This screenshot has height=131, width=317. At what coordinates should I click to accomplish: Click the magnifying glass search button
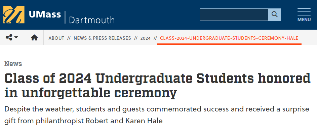tap(275, 14)
